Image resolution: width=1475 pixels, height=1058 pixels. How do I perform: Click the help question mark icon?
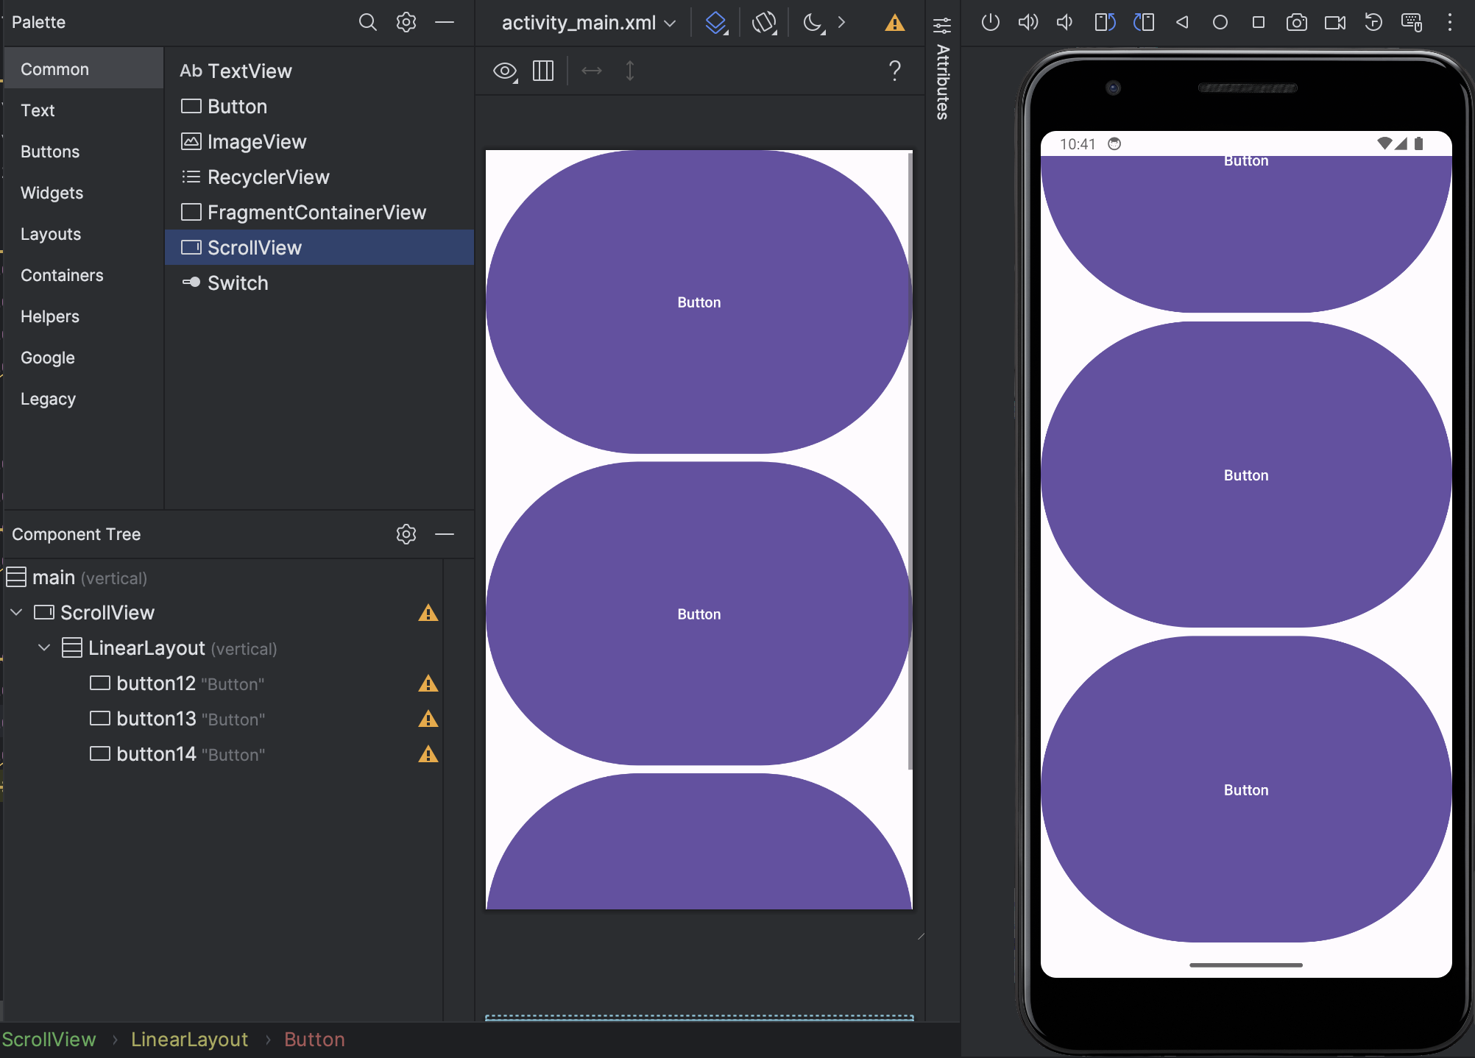pos(894,71)
